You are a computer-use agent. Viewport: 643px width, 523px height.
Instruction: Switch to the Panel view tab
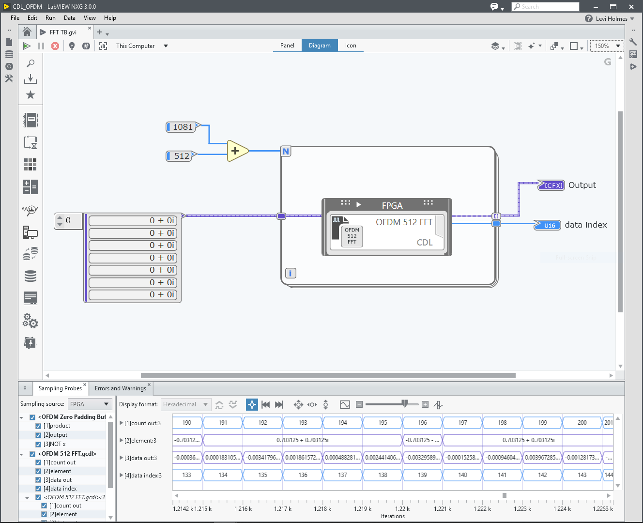[x=287, y=46]
